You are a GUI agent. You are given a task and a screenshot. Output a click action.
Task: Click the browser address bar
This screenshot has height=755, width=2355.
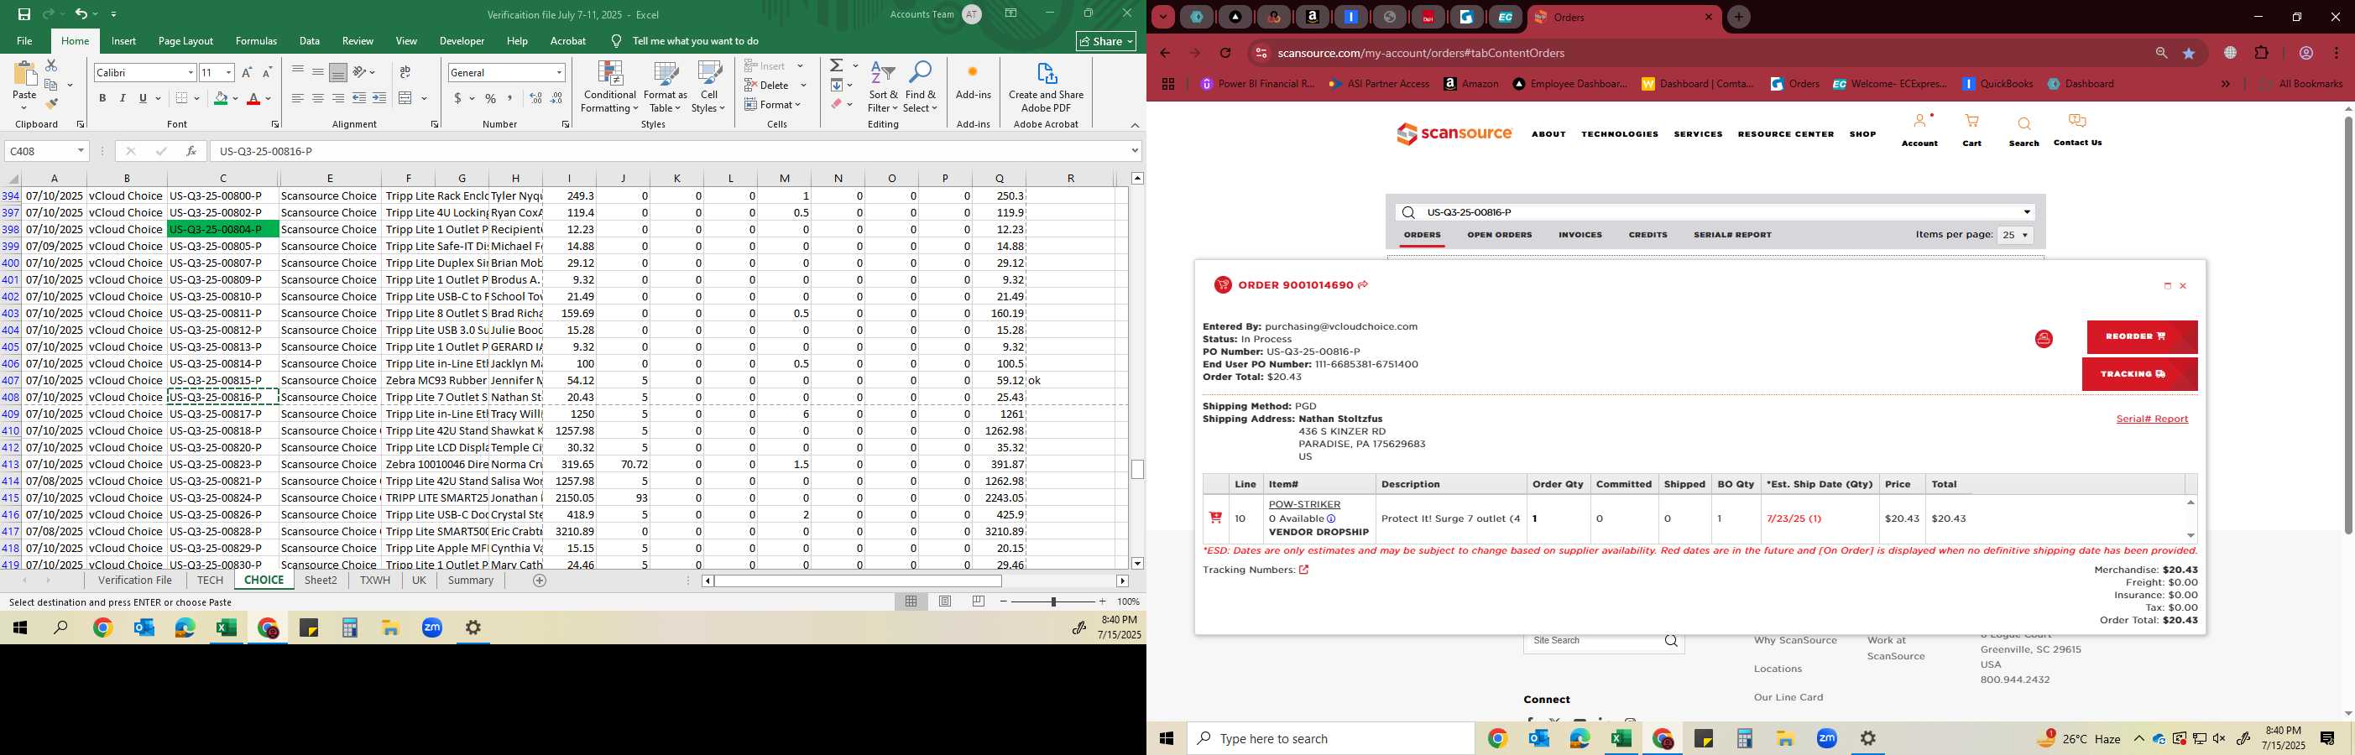1700,53
